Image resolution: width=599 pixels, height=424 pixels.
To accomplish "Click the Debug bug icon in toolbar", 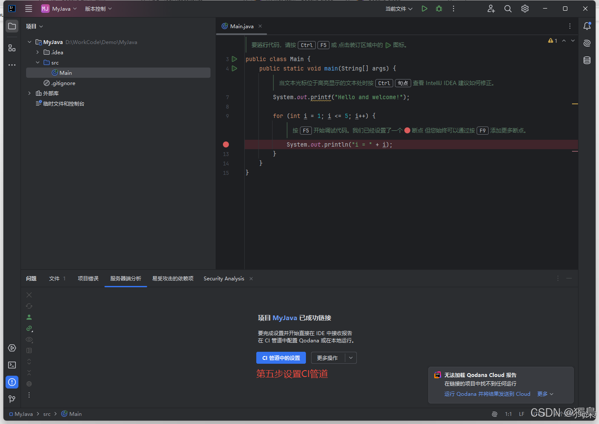I will coord(439,9).
